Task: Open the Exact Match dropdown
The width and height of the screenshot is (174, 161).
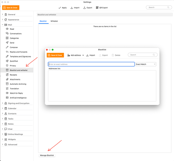Action: 146,64
